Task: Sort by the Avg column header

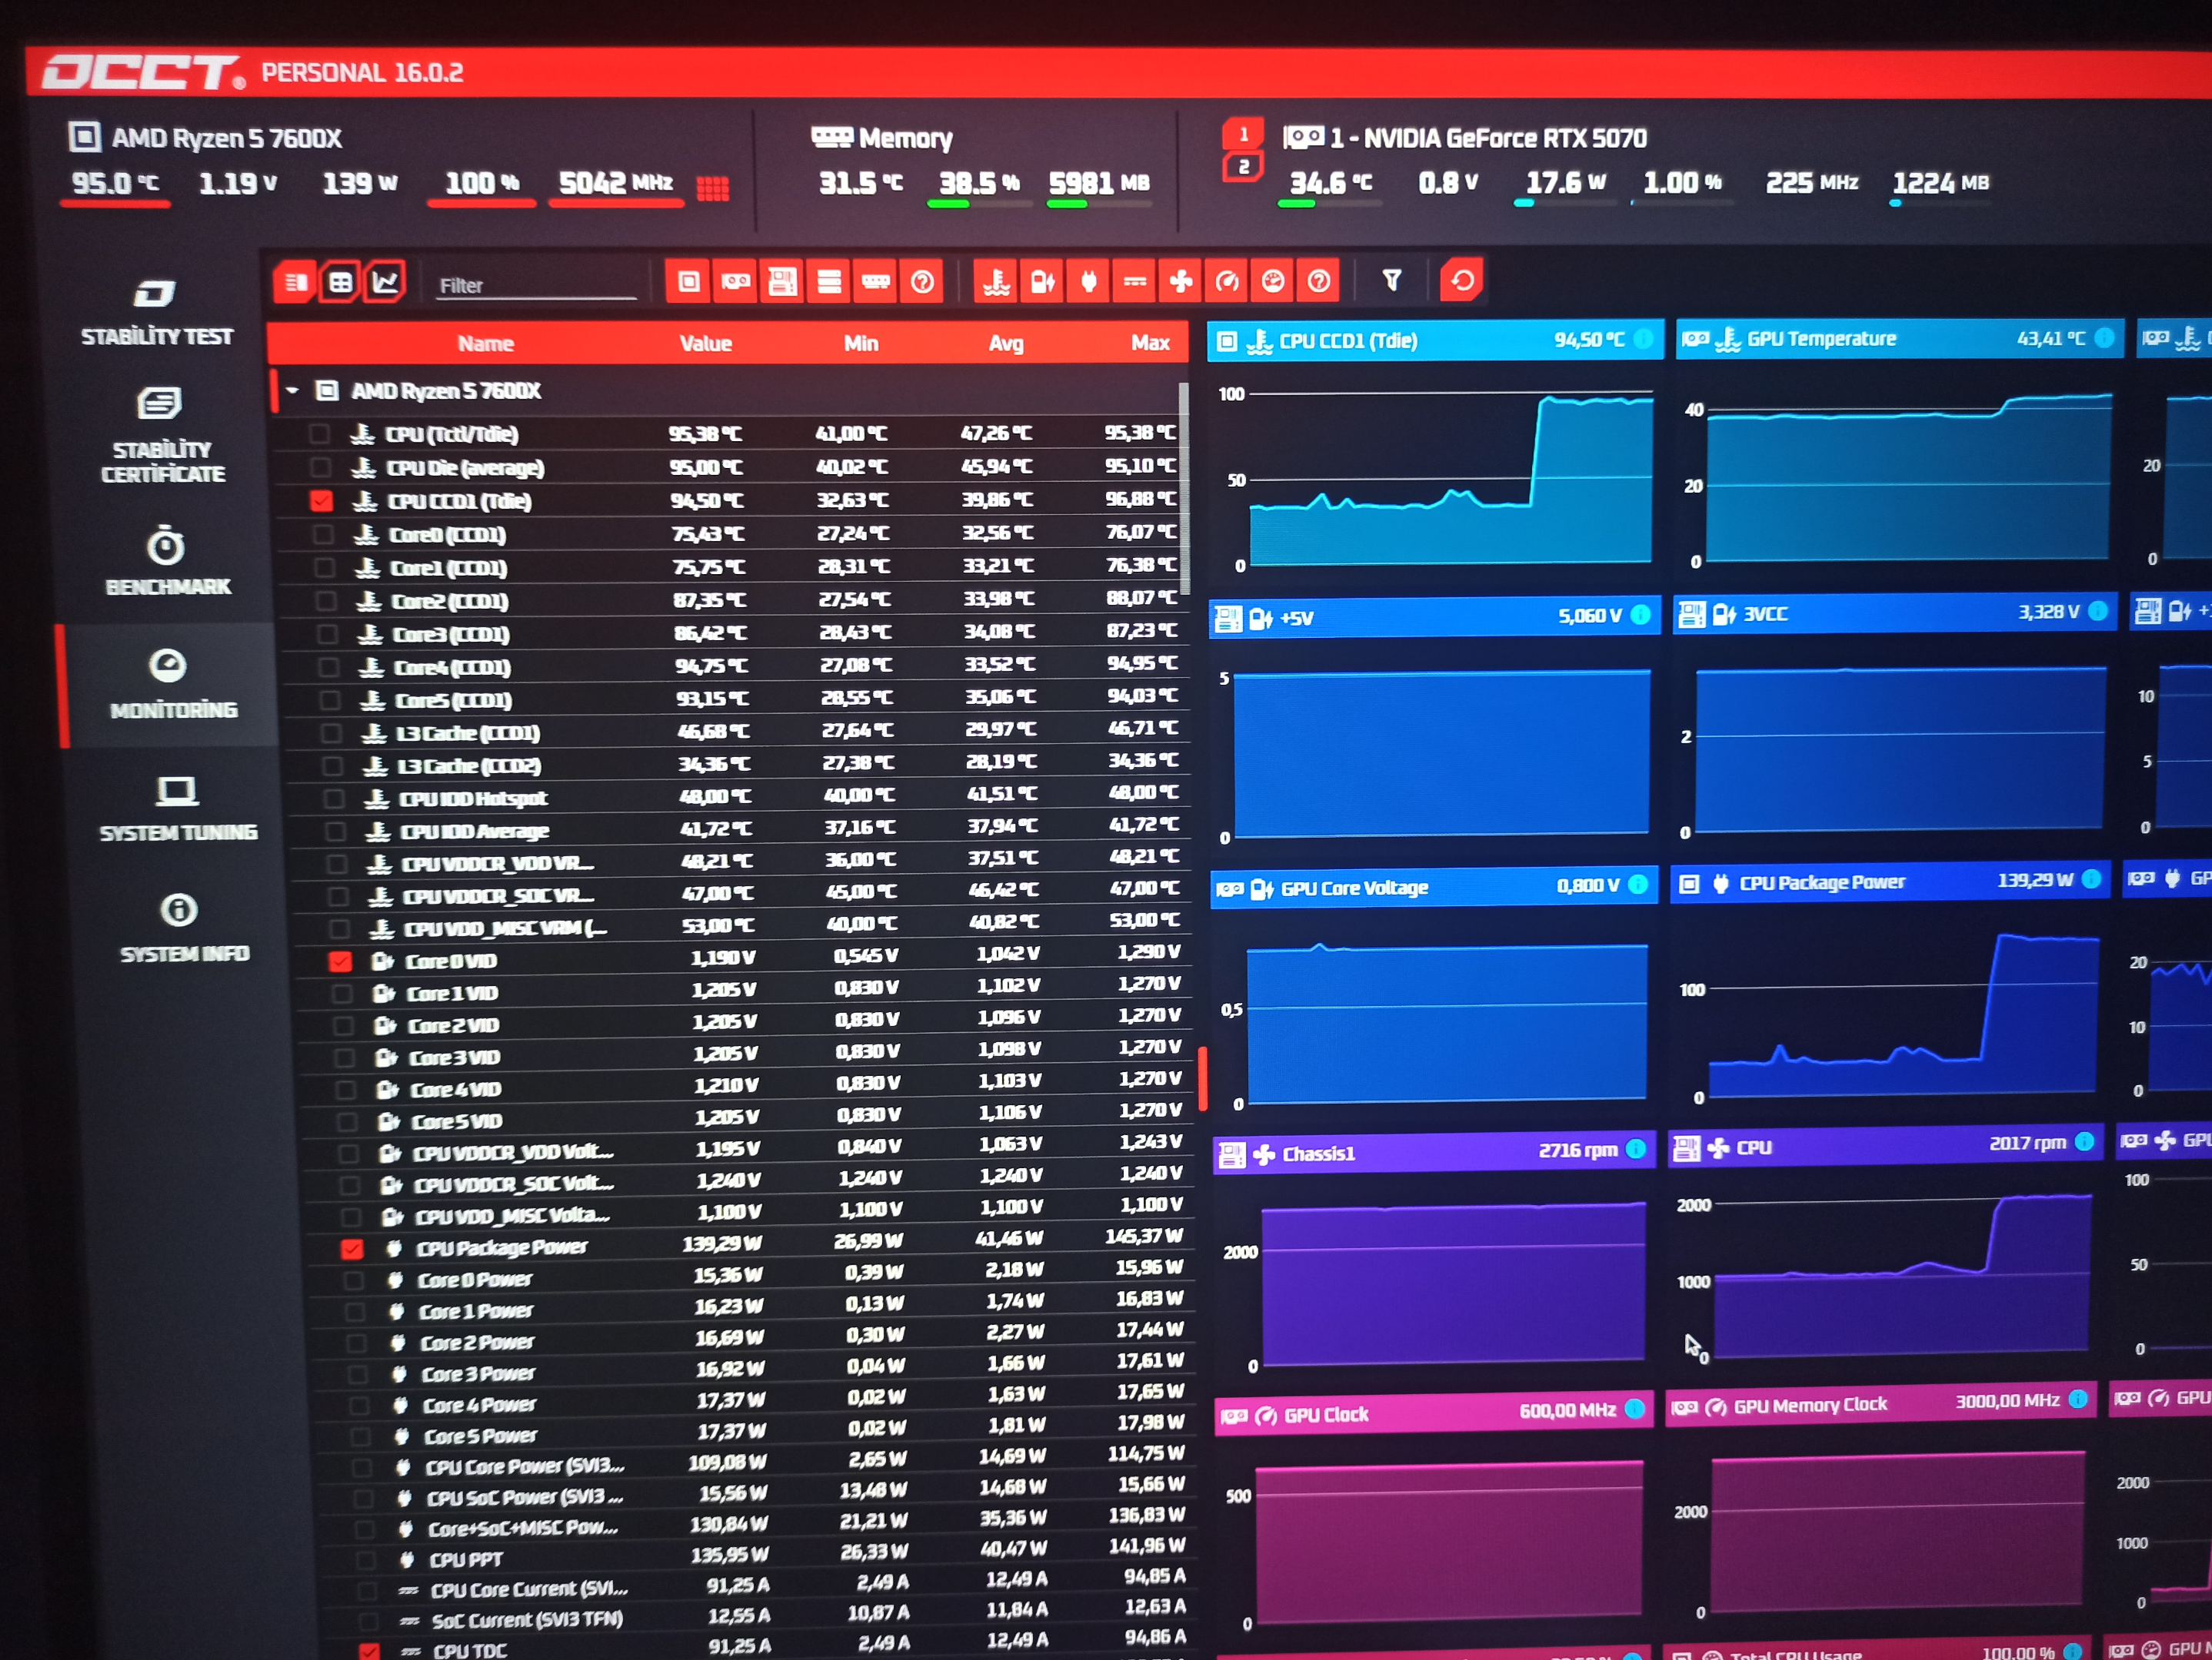Action: pos(1006,344)
